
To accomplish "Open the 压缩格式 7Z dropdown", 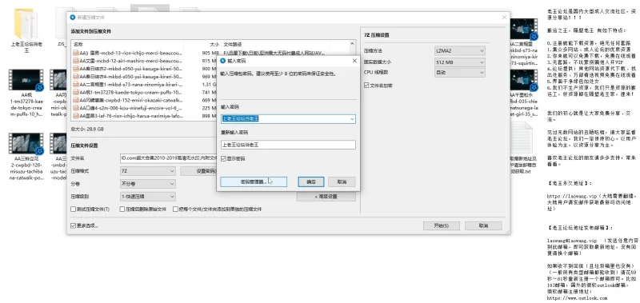I will pyautogui.click(x=148, y=171).
